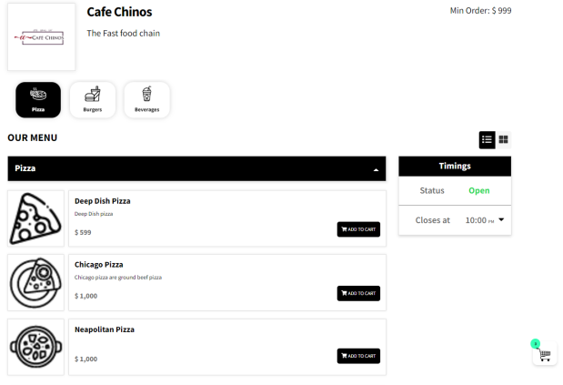Image resolution: width=563 pixels, height=385 pixels.
Task: Click the Chicago Pizza image icon
Action: [35, 282]
